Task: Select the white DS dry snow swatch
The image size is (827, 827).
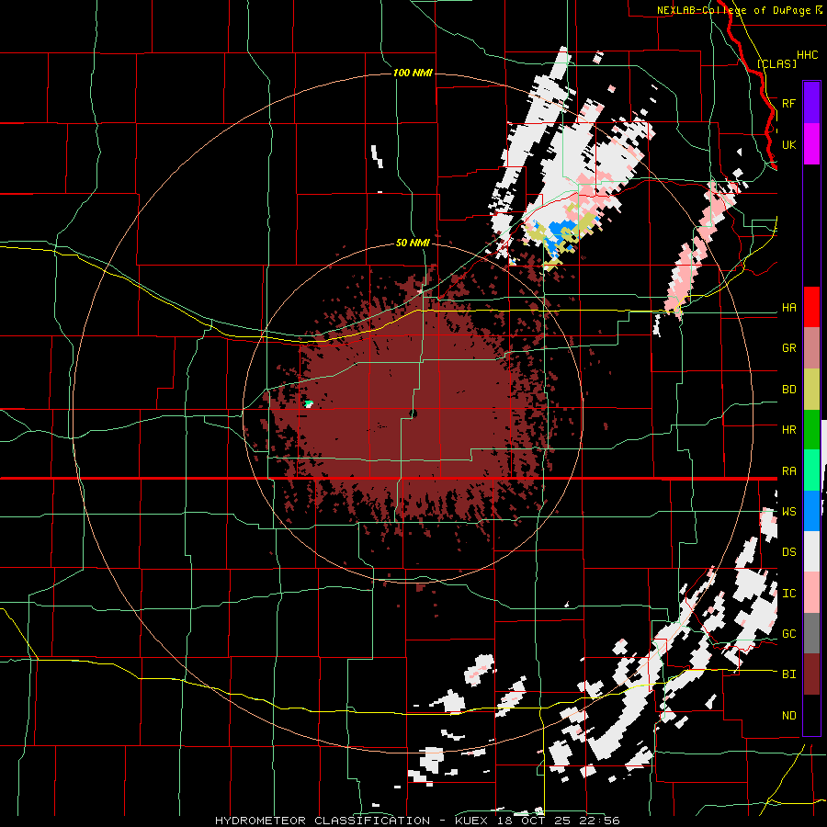Action: 811,551
